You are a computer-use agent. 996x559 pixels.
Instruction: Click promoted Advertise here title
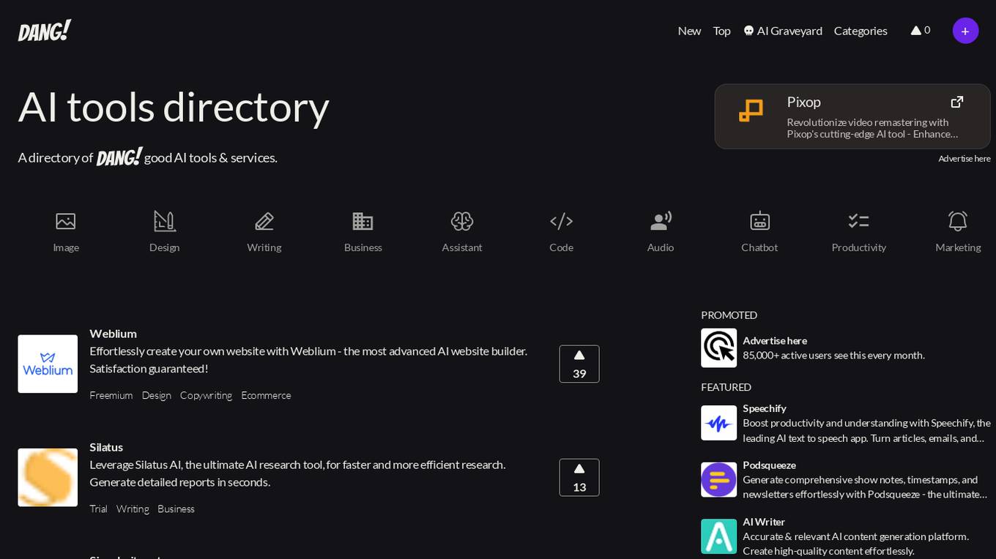click(x=775, y=340)
